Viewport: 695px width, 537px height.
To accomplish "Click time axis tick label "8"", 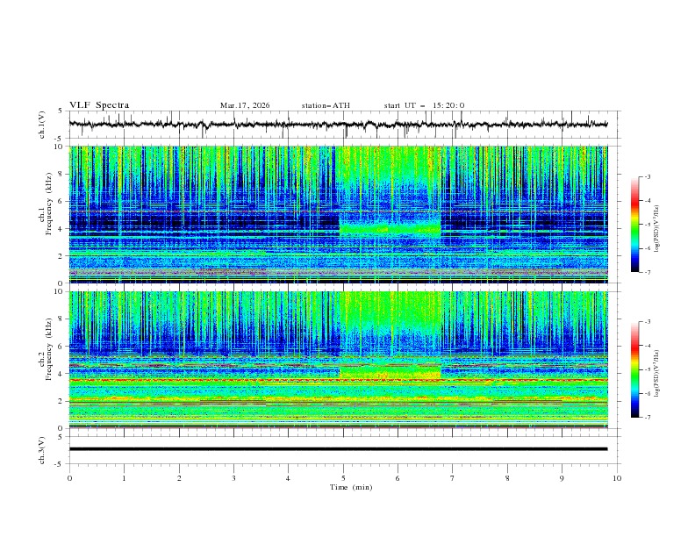I will (x=507, y=478).
